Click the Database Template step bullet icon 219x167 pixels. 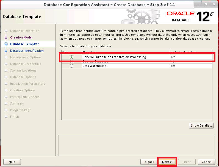pyautogui.click(x=6, y=44)
